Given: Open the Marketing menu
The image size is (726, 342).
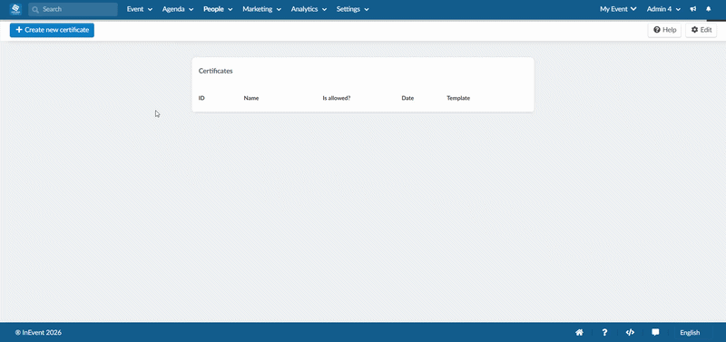Looking at the screenshot, I should coord(261,9).
